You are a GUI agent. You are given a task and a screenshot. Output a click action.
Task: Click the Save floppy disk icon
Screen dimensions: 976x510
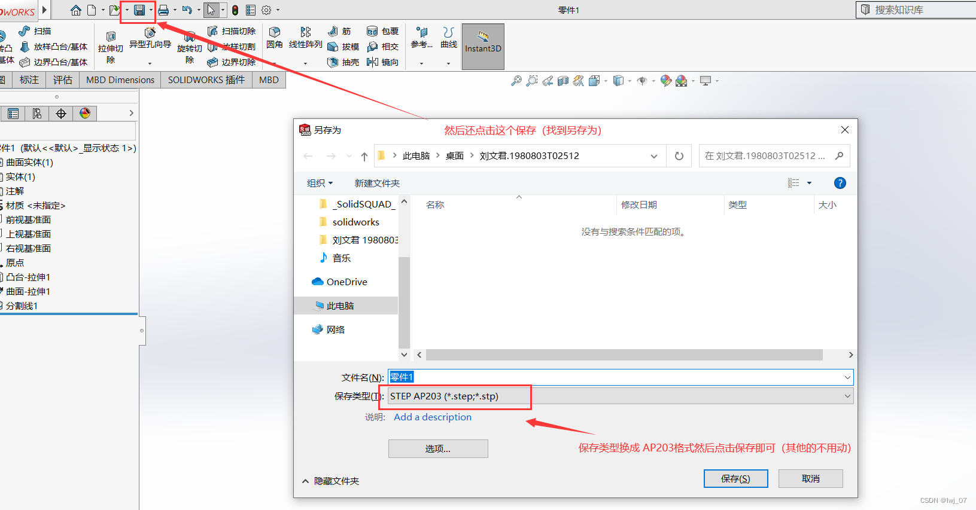point(139,10)
